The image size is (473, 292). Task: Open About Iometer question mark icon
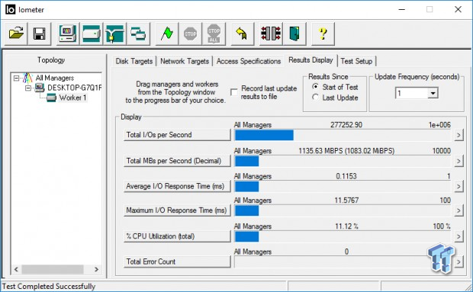tap(323, 34)
